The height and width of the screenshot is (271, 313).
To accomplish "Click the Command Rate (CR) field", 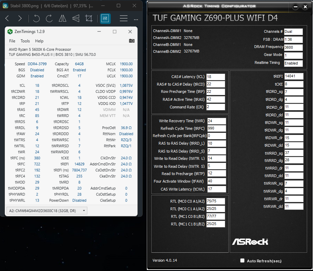I will (x=216, y=107).
